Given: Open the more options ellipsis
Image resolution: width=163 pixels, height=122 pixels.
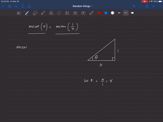Looking at the screenshot, I should 160,6.
